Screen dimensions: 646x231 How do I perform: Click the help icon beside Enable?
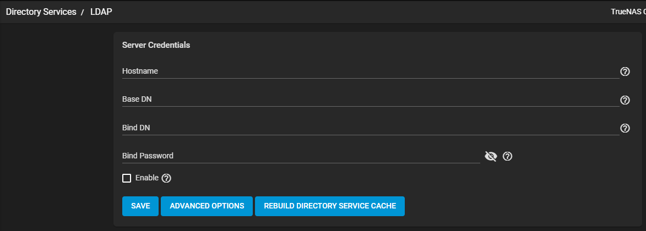click(166, 178)
